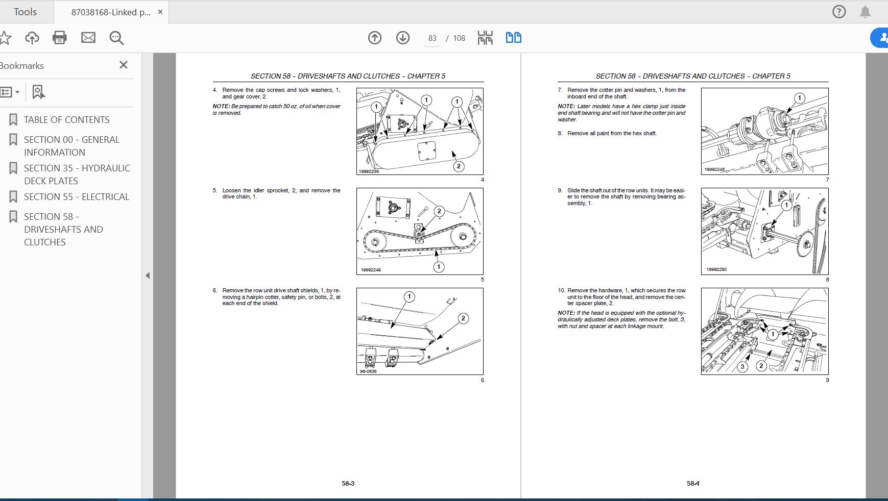Select the 87038168-Linked document tab

[x=111, y=12]
